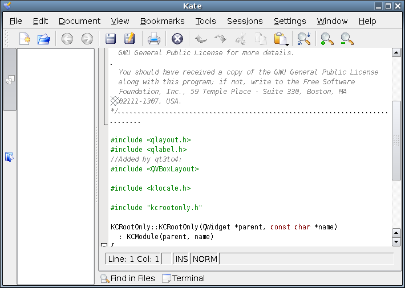405x288 pixels.
Task: Click the NORM selection mode indicator
Action: point(205,259)
